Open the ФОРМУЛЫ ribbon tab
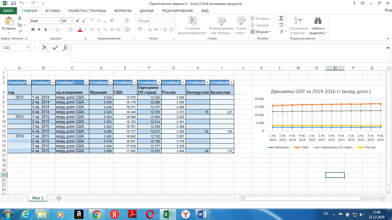392x220 pixels. tap(123, 11)
